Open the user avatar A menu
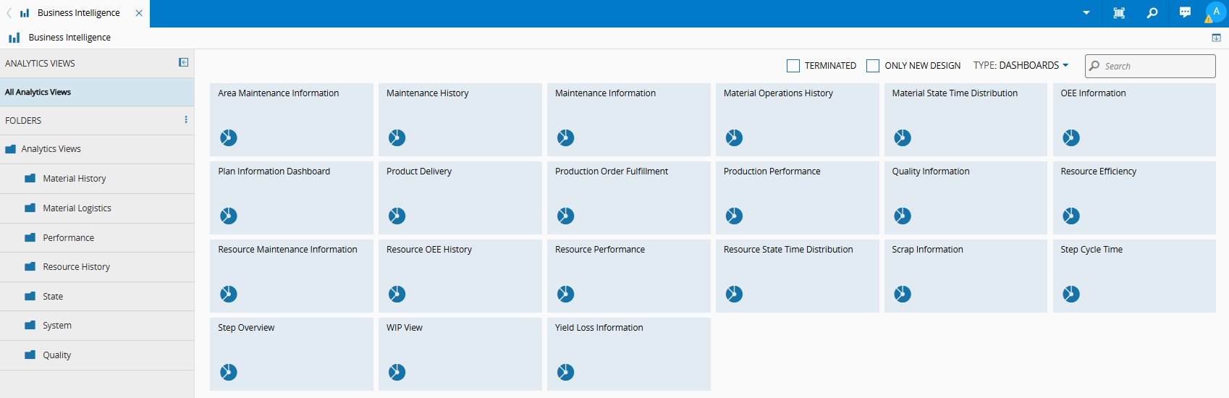 click(1216, 12)
